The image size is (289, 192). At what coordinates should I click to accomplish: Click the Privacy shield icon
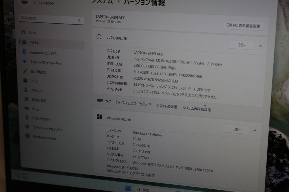point(27,127)
